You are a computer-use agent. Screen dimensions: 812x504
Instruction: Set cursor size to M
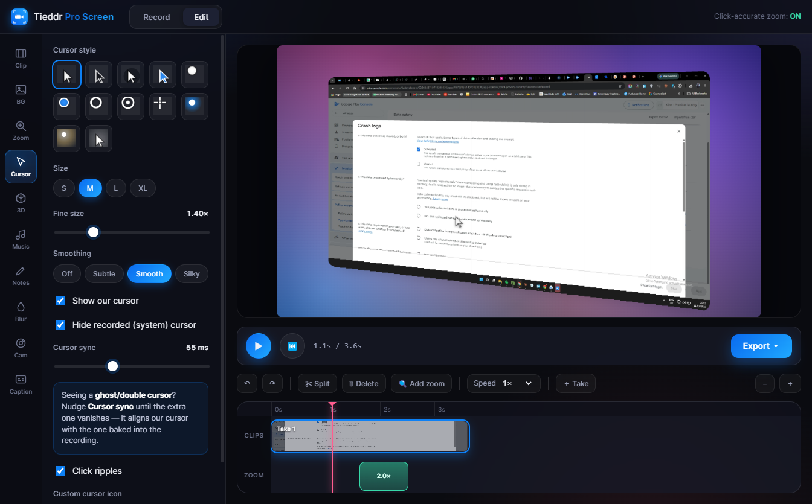pos(90,188)
